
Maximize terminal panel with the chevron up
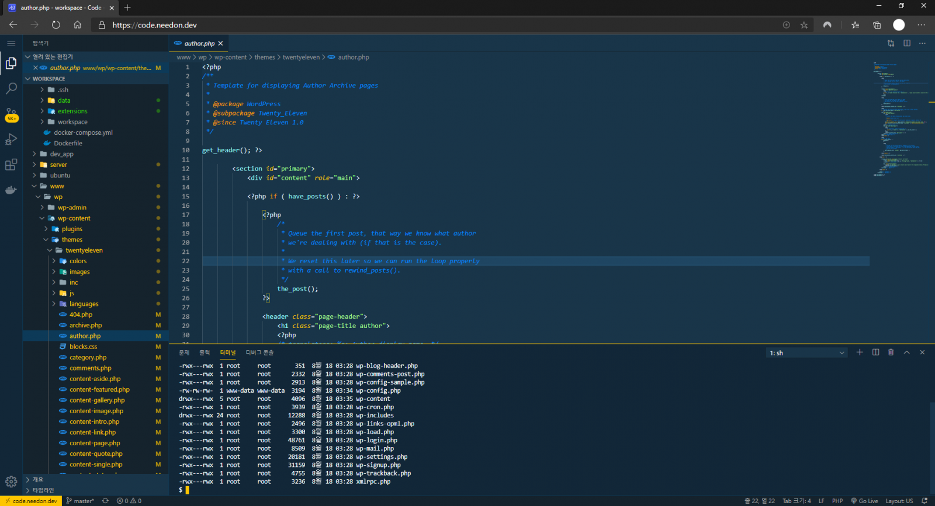point(906,353)
